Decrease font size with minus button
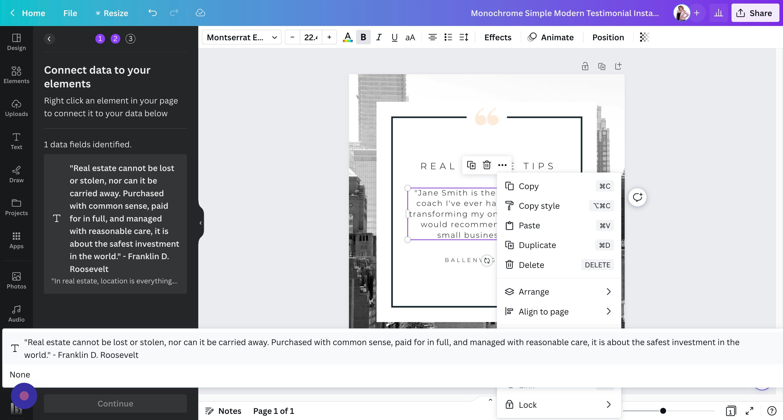783x420 pixels. tap(292, 37)
